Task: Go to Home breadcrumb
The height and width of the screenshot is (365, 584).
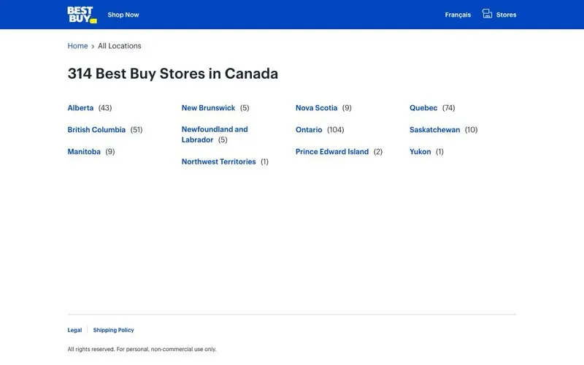Action: [x=77, y=46]
